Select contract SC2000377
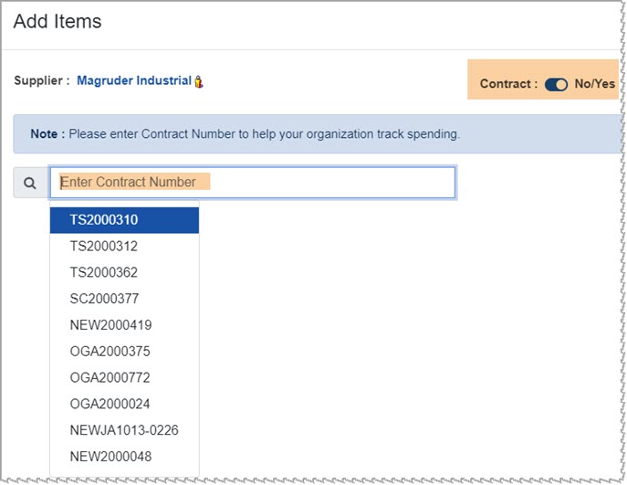 pos(124,299)
